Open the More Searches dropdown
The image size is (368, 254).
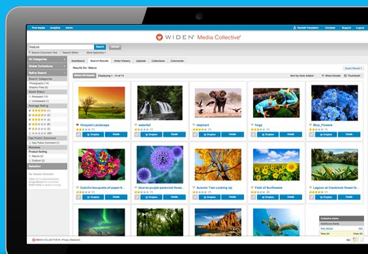coord(96,53)
